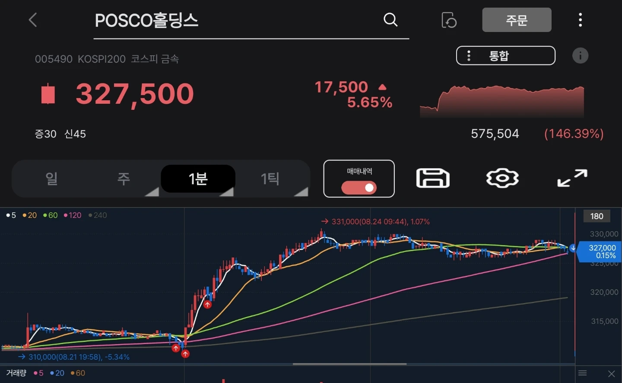
Task: Tap the 320,000 axis price label
Action: pyautogui.click(x=604, y=292)
